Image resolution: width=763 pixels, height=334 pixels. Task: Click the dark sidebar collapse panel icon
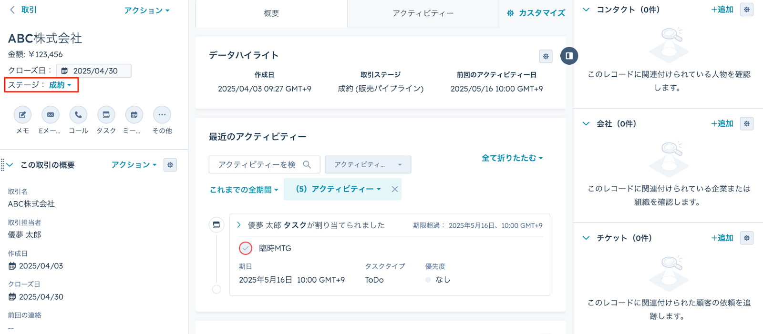[569, 56]
